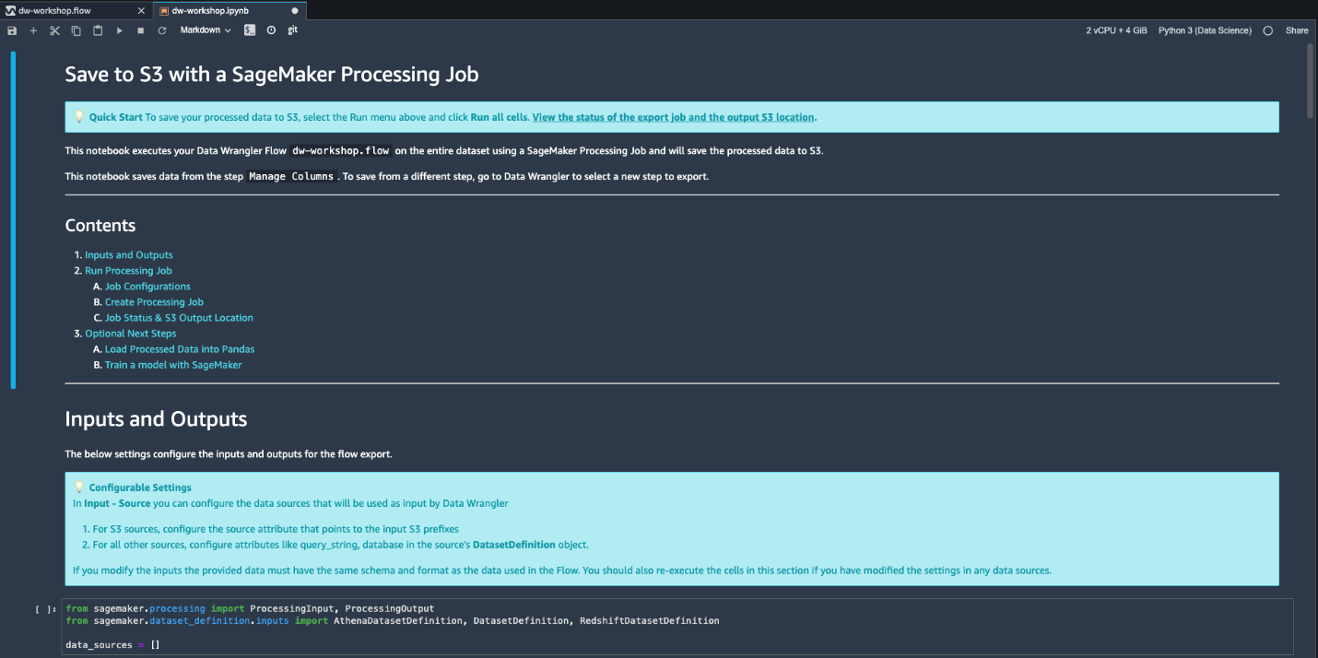Click the clock icon in the toolbar
1318x658 pixels.
tap(271, 30)
